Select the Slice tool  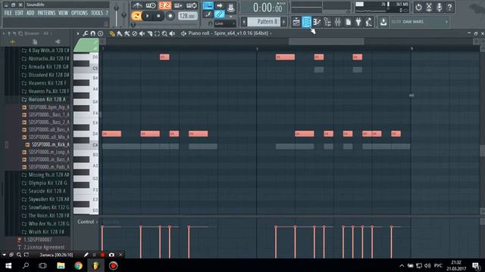tap(150, 33)
